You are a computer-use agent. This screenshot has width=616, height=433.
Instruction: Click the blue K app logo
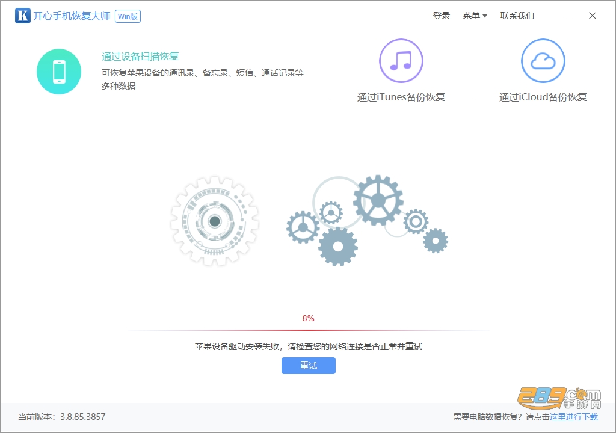coord(23,16)
